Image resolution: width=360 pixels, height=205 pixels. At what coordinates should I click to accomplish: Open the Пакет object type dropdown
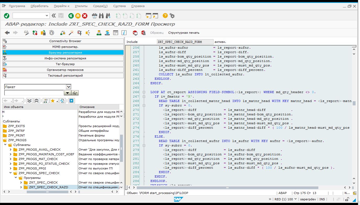[x=69, y=87]
